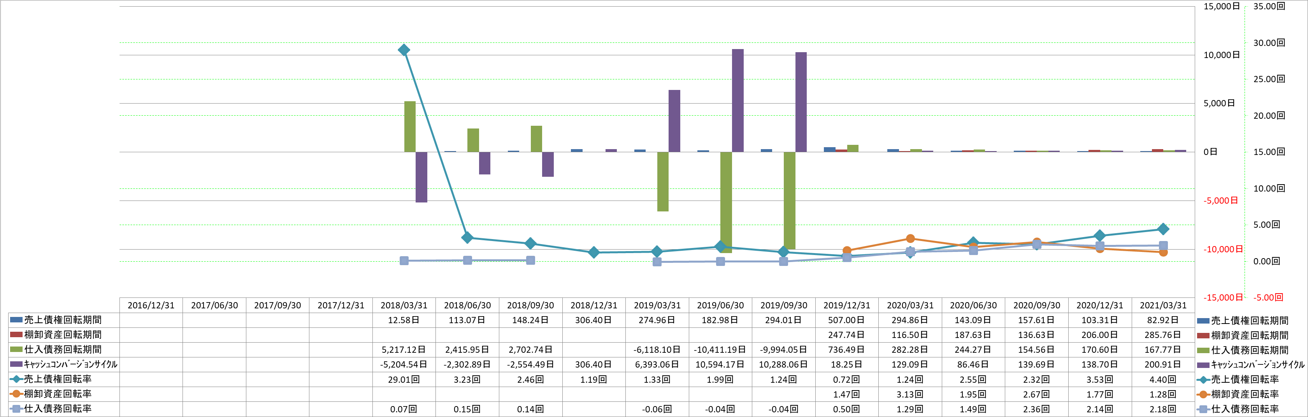This screenshot has height=417, width=1308.
Task: Click the 0.07回 cell
Action: (404, 409)
